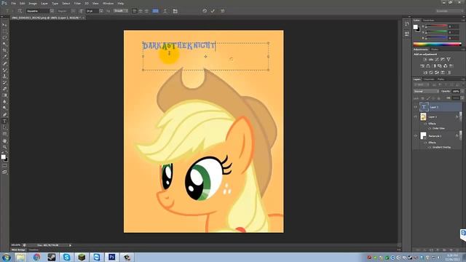Collapse effects on Rectangle 1 layer
This screenshot has height=262, width=466.
point(460,136)
